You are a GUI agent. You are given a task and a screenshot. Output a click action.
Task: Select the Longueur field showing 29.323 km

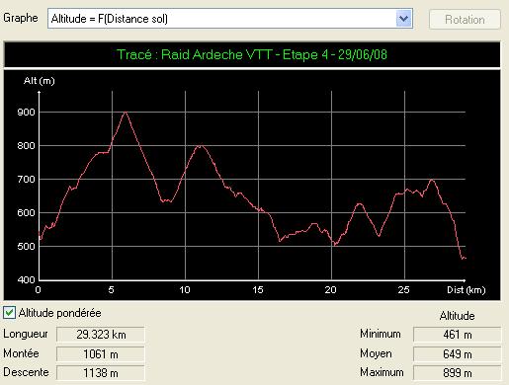[101, 335]
